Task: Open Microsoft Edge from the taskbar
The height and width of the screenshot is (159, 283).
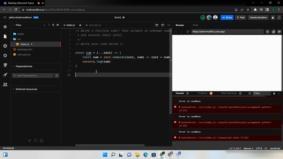Action: coord(145,155)
